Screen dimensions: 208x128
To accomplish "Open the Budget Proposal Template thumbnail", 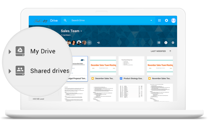I will tap(80, 66).
